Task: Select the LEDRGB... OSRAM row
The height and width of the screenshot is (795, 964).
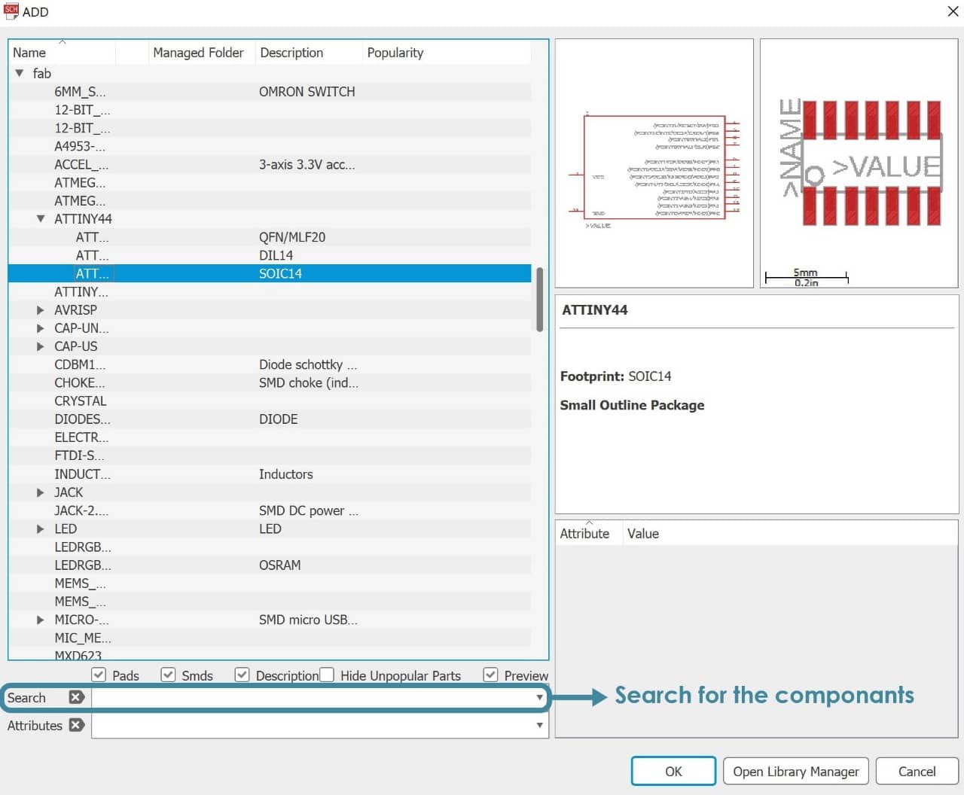Action: (x=270, y=565)
